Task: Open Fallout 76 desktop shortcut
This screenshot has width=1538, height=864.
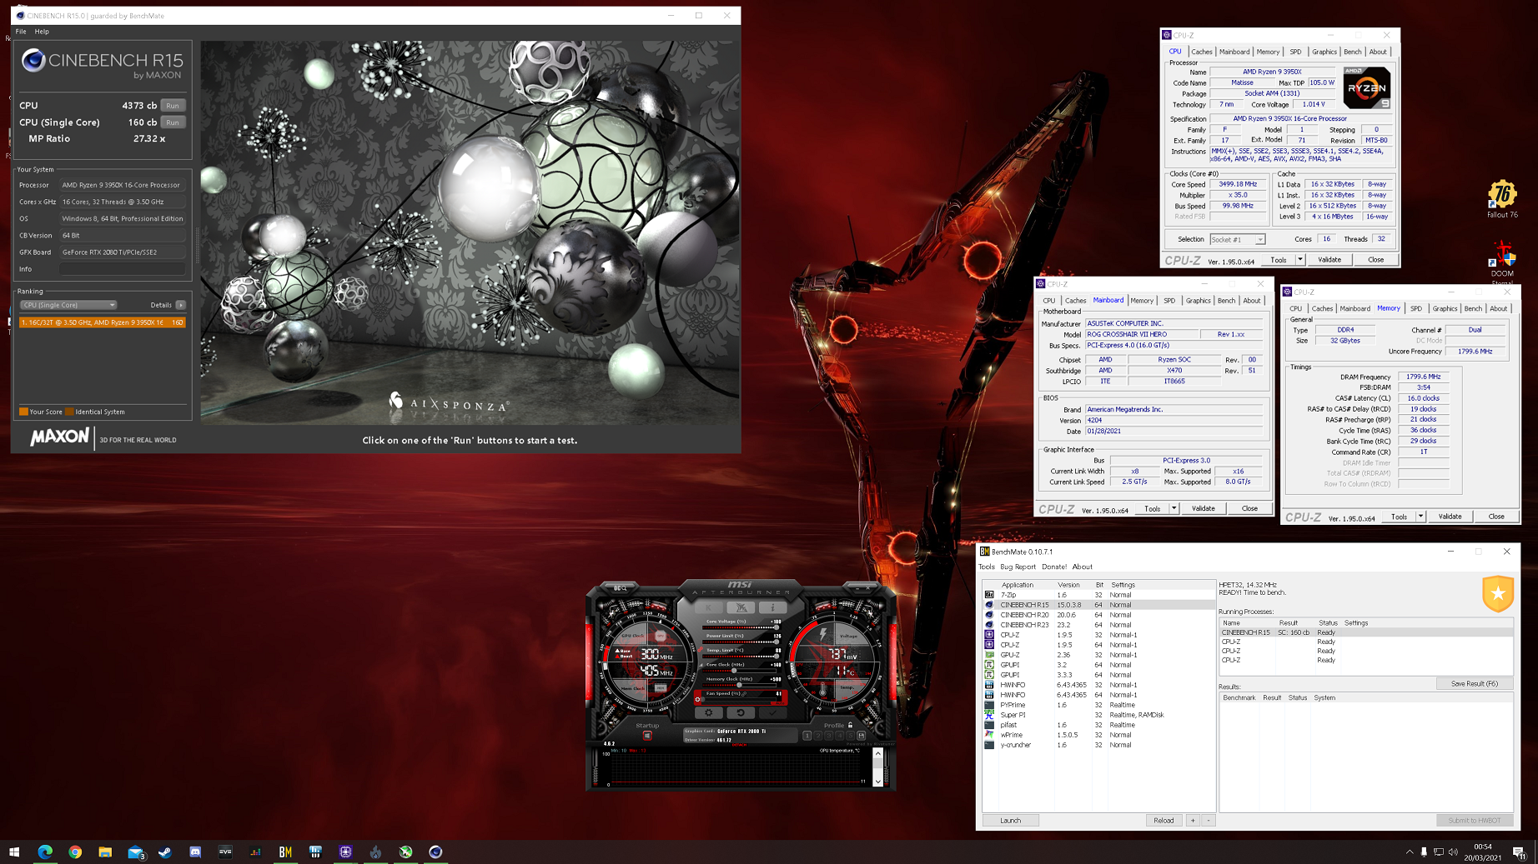Action: (1502, 200)
